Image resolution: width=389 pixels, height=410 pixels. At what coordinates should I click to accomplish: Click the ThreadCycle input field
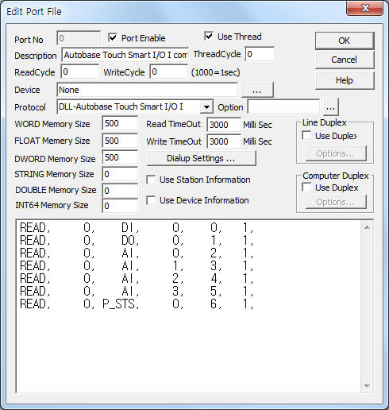click(260, 54)
